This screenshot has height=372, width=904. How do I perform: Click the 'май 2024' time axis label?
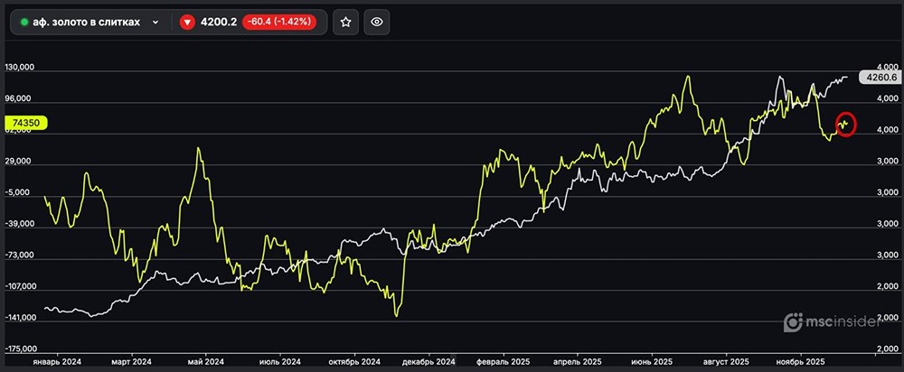pyautogui.click(x=206, y=359)
